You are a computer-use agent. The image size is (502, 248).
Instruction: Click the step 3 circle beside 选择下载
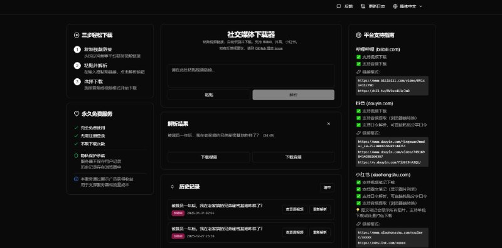77,81
